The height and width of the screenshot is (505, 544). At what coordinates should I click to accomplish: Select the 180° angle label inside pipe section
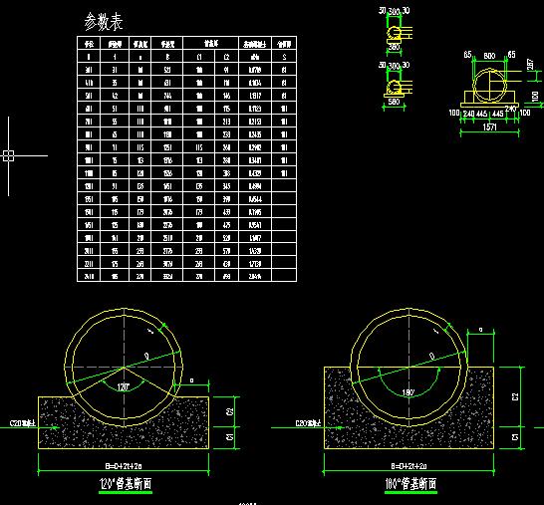pyautogui.click(x=408, y=392)
